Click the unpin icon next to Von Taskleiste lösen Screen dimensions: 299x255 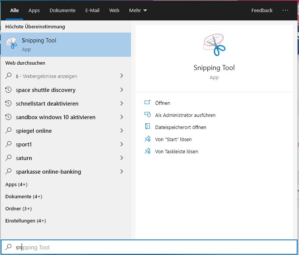[x=147, y=151]
